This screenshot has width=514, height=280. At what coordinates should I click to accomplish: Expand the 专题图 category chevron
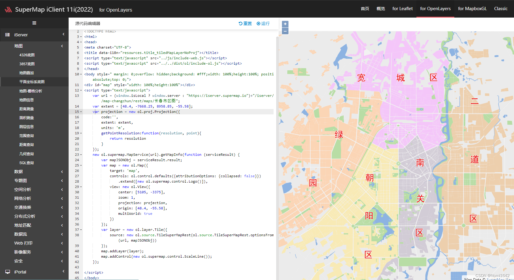62,181
